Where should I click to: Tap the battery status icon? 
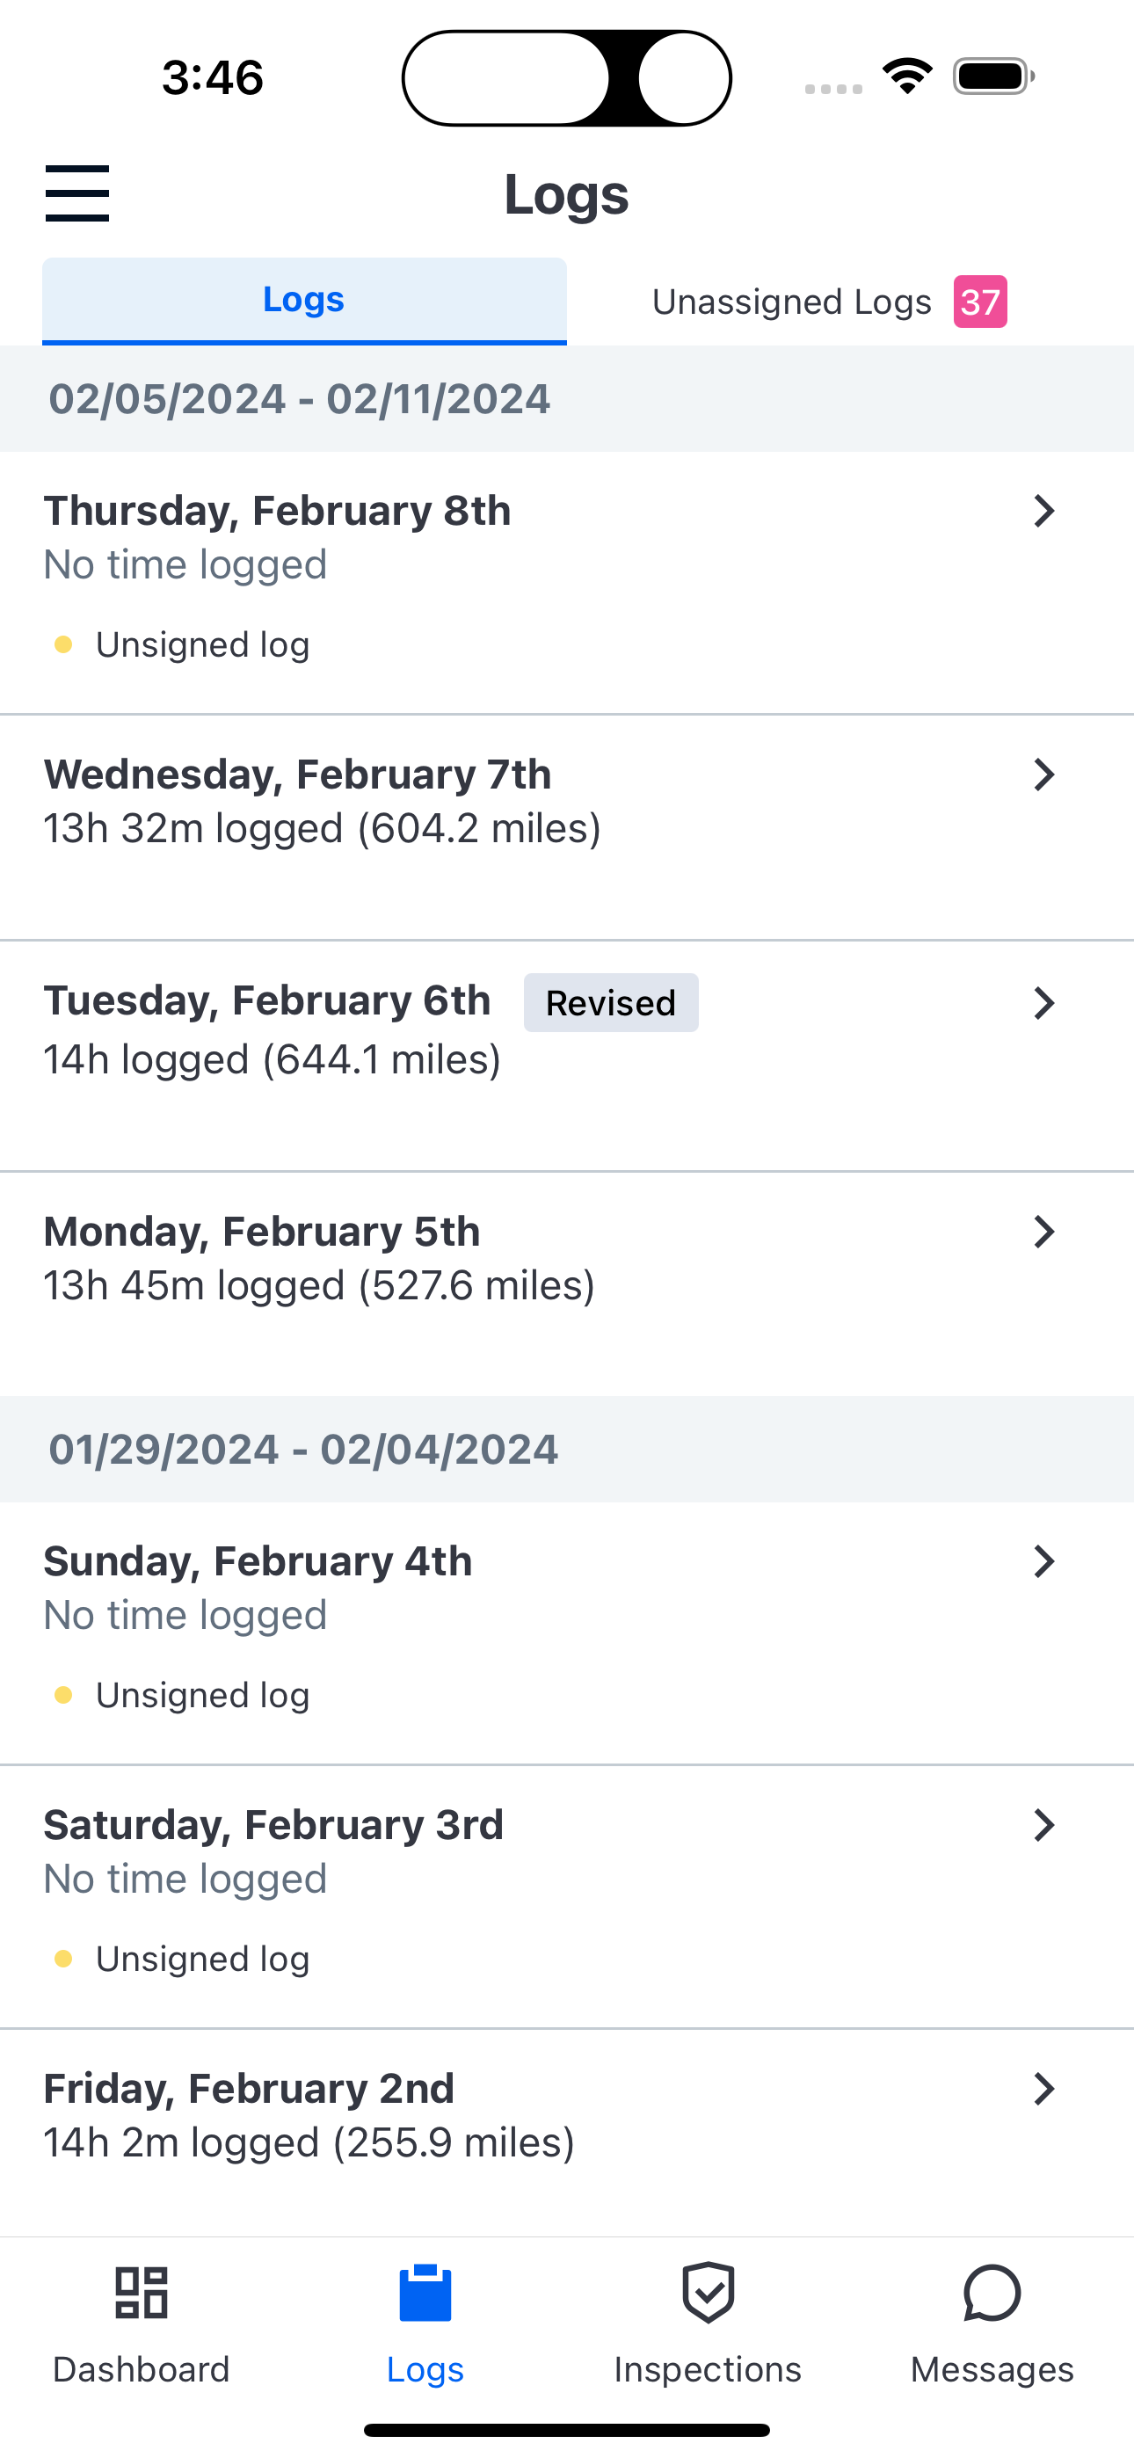click(x=993, y=76)
